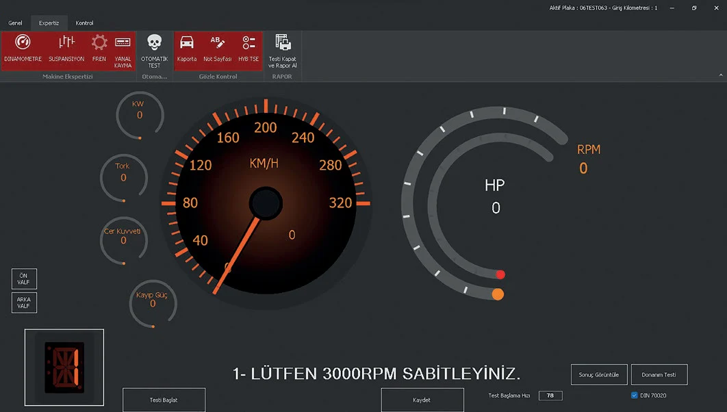Select the Suspansiyon test icon
Viewport: 727px width, 412px height.
click(66, 48)
